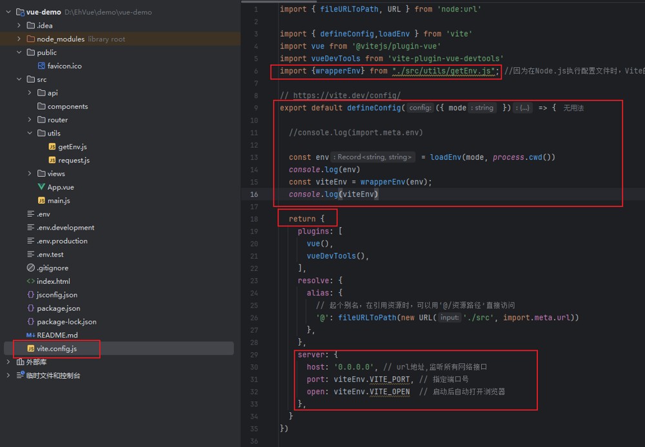The image size is (645, 447).
Task: Click the api folder icon
Action: pos(41,92)
